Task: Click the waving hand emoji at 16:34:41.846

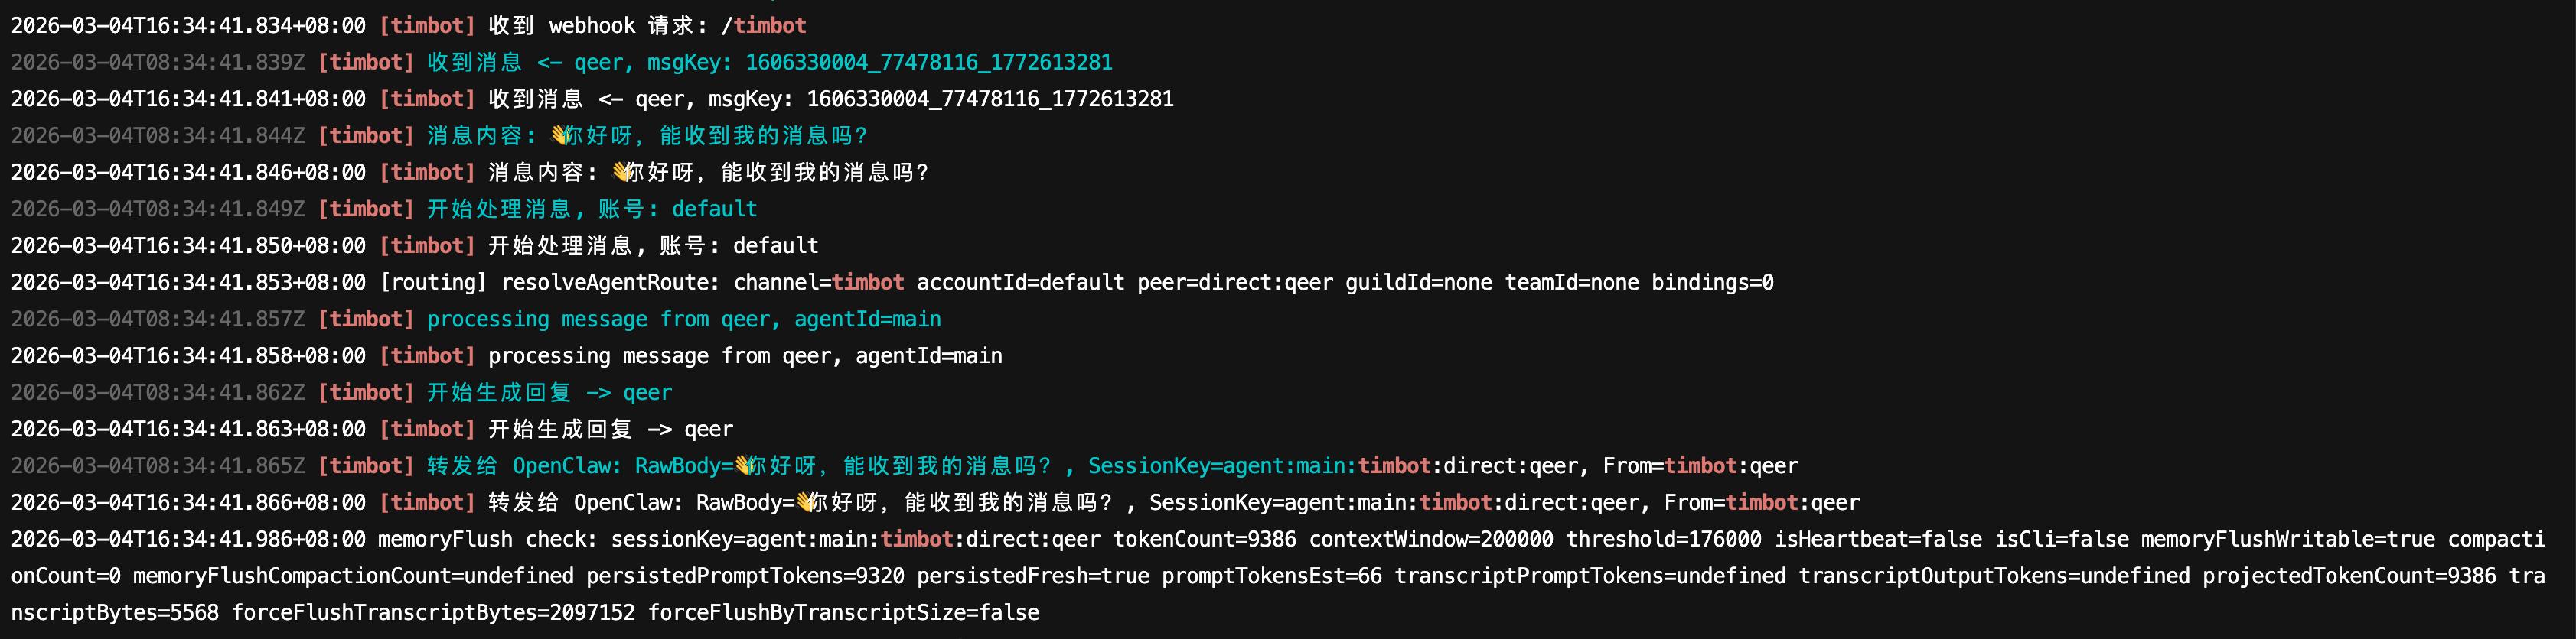Action: 624,173
